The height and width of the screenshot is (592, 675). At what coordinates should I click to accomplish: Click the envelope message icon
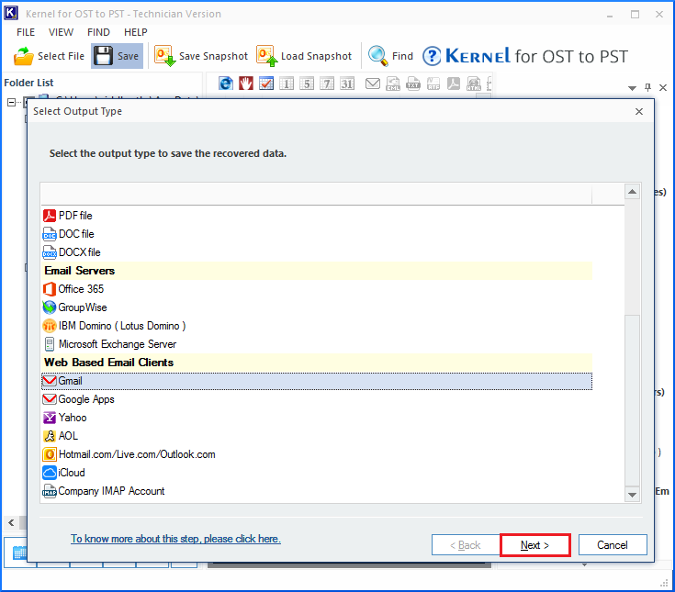pyautogui.click(x=372, y=83)
